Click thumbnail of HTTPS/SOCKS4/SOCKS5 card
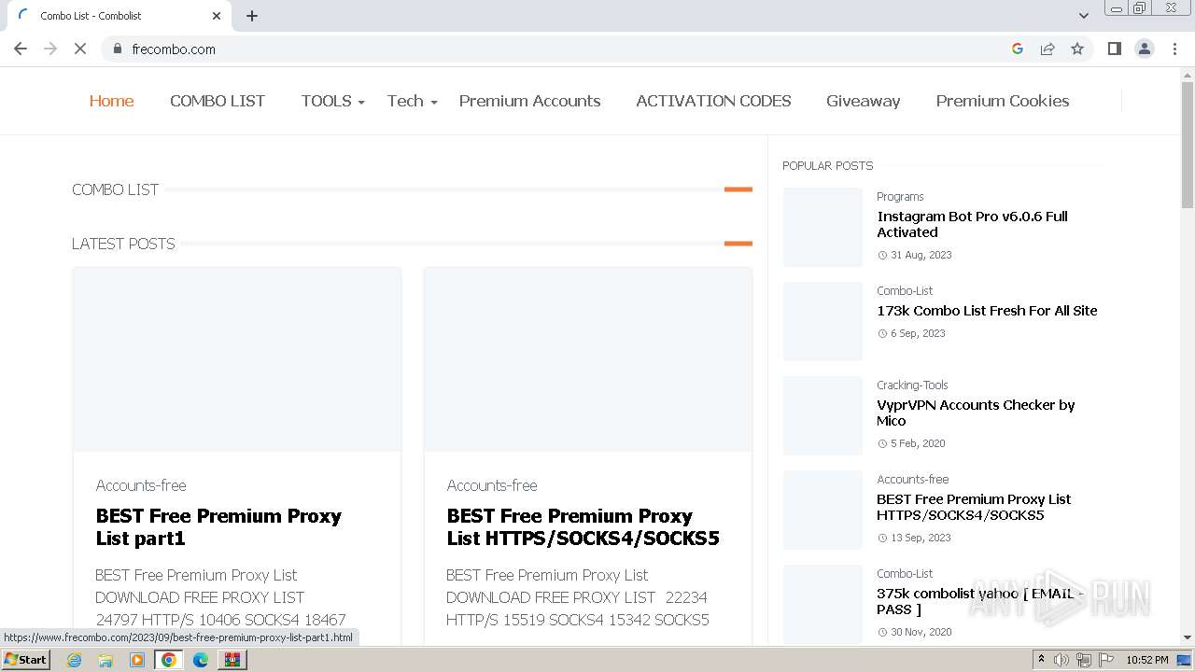Image resolution: width=1195 pixels, height=672 pixels. pyautogui.click(x=588, y=360)
